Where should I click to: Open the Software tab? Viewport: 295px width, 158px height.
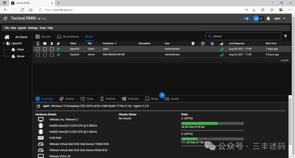pyautogui.click(x=130, y=99)
